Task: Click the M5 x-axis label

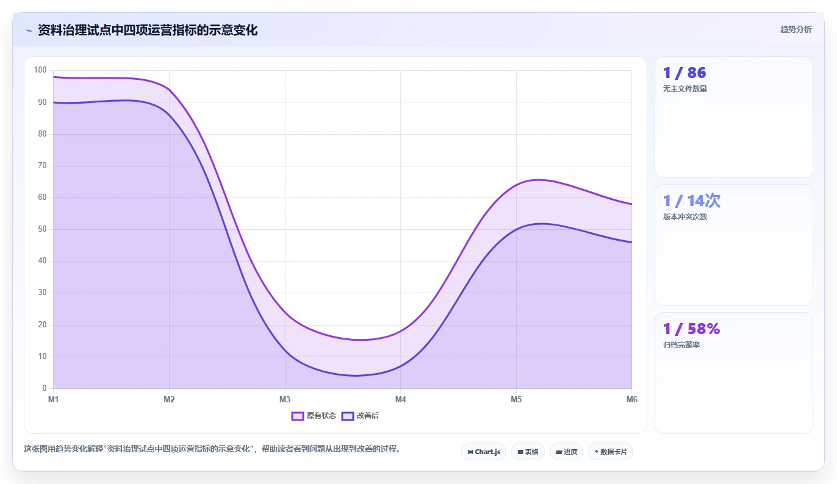Action: (516, 400)
